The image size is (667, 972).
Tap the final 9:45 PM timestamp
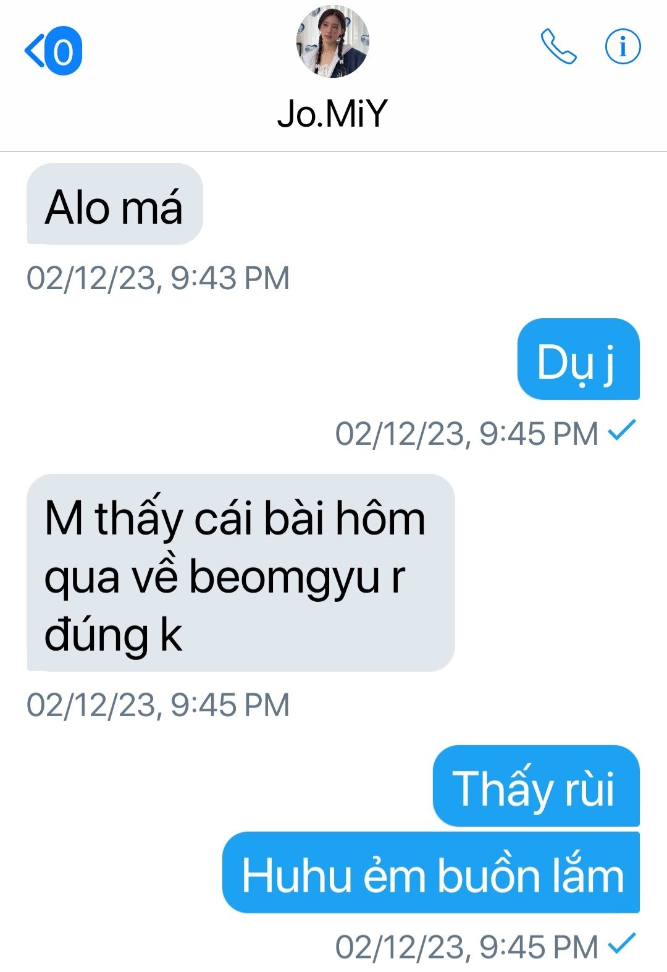point(467,947)
